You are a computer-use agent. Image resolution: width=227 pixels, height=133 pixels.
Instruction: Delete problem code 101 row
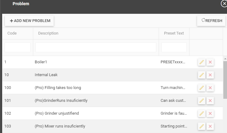pos(210,101)
